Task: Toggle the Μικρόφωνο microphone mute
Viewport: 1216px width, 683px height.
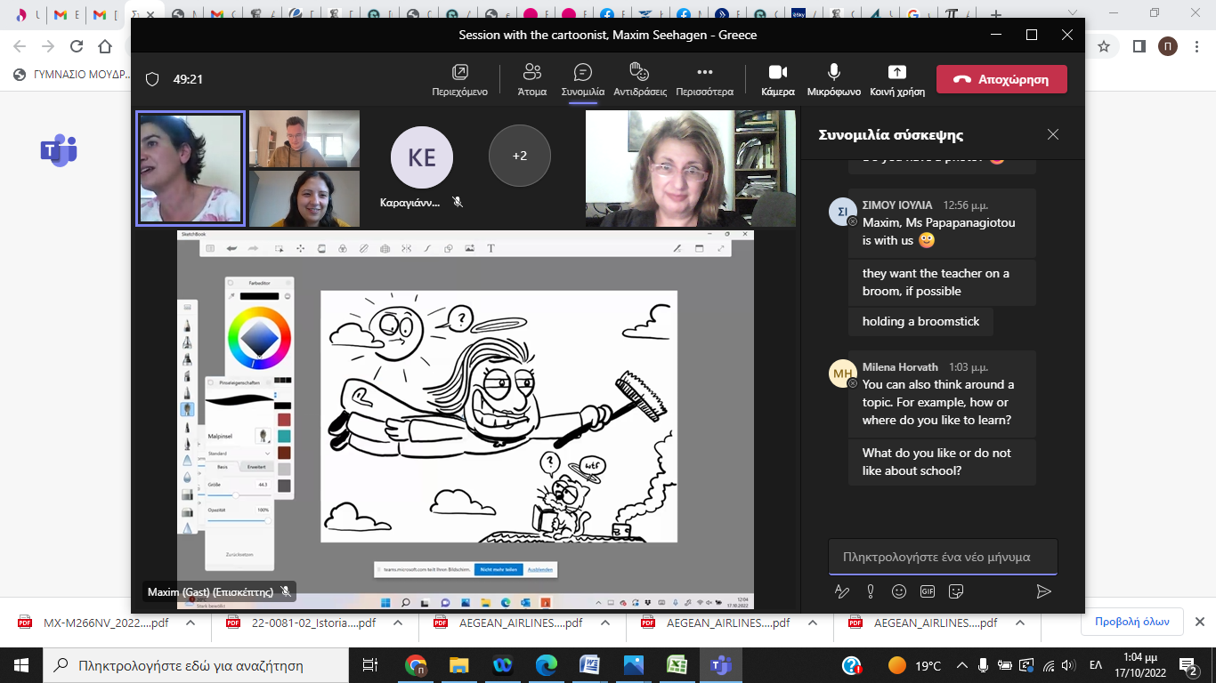Action: click(x=833, y=79)
